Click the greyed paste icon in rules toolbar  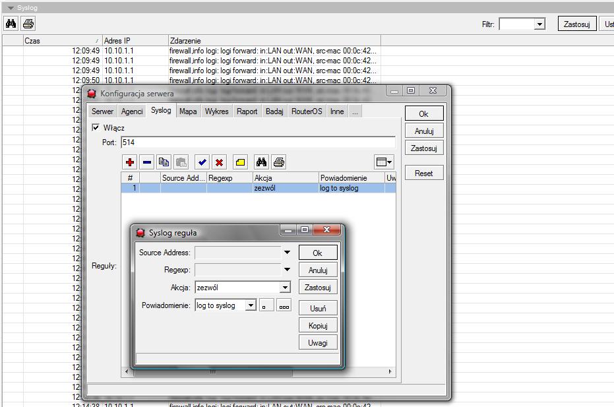(x=181, y=162)
